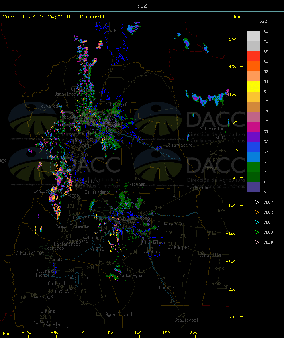Click the Lag.Diamante map label
This screenshot has width=284, height=338.
pyautogui.click(x=48, y=191)
